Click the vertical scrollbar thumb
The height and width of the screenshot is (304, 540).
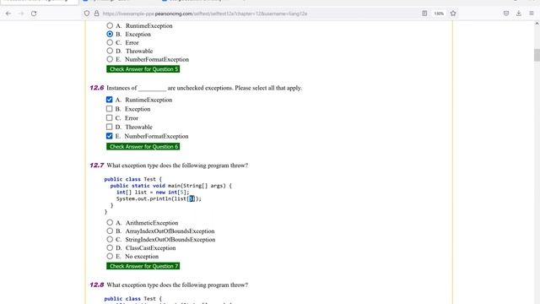537,55
